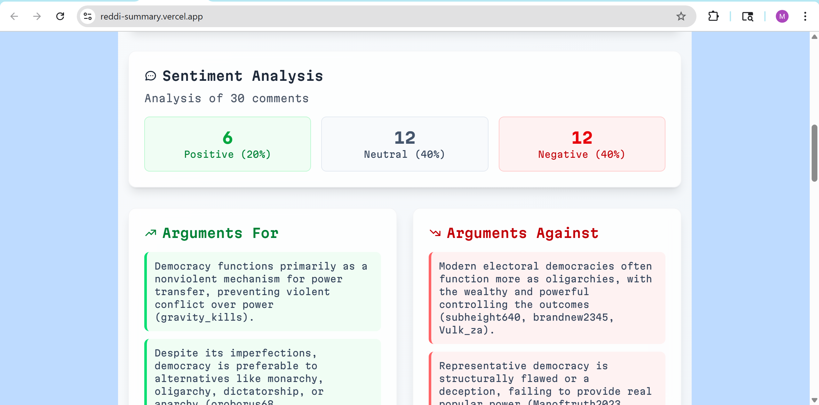Click the oligarchies argument card by subheight640
The height and width of the screenshot is (405, 819).
click(547, 298)
